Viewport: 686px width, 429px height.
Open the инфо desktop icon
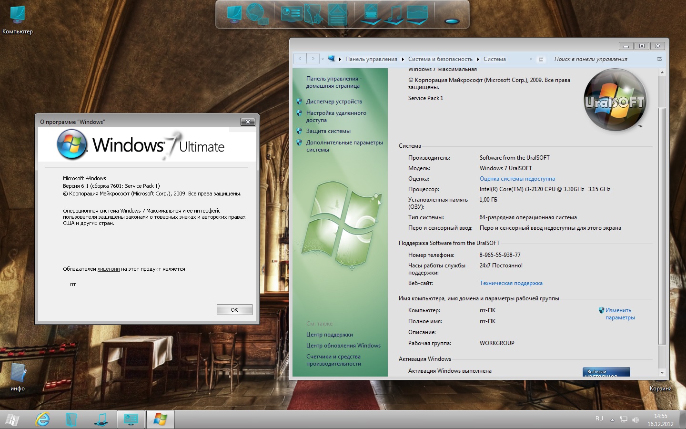click(18, 377)
